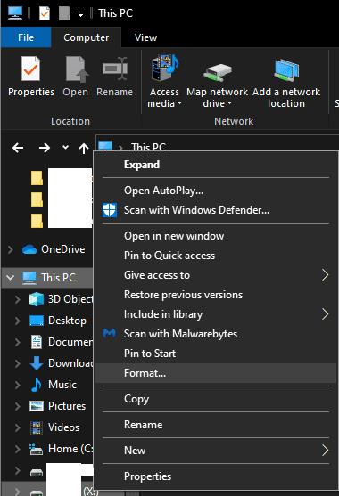Click the OneDrive cloud icon
The width and height of the screenshot is (339, 496).
click(x=29, y=249)
